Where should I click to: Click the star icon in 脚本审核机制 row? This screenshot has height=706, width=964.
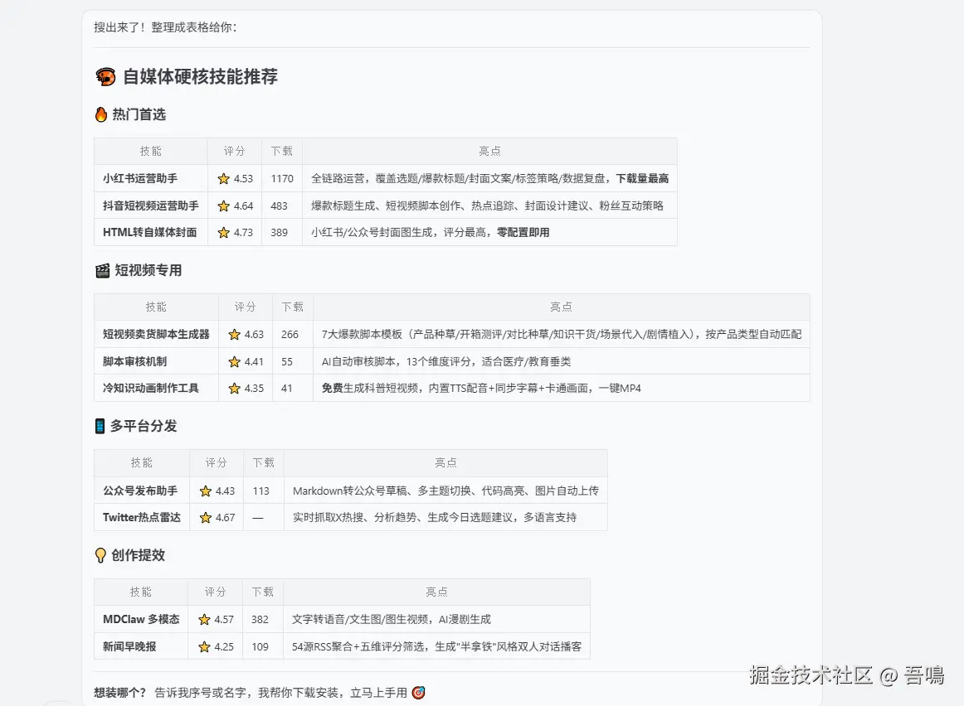[x=234, y=362]
